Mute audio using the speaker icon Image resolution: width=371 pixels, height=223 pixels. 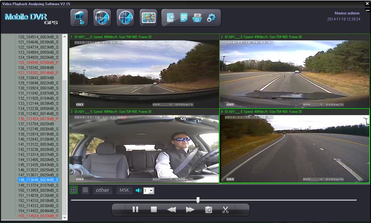click(x=138, y=190)
